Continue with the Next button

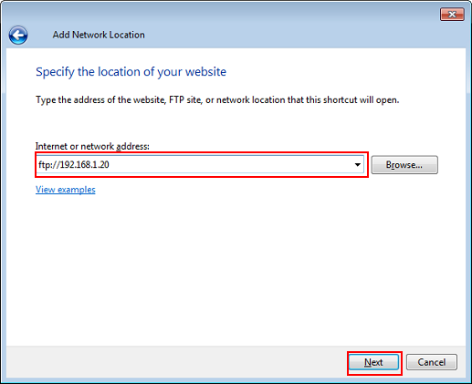[373, 362]
